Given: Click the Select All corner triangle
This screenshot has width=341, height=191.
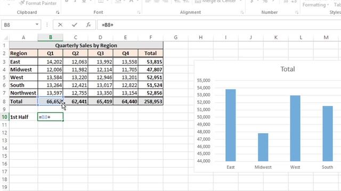Looking at the screenshot, I should pyautogui.click(x=6, y=38).
